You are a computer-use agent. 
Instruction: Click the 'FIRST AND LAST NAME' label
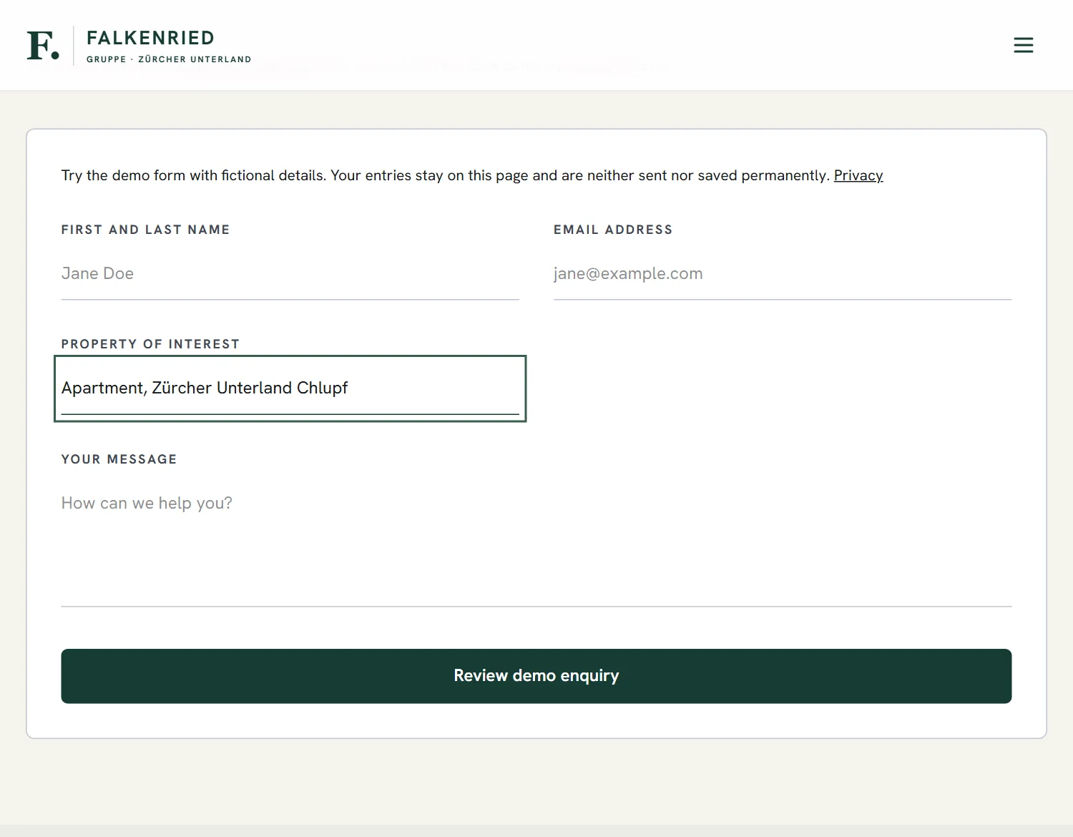click(x=145, y=230)
